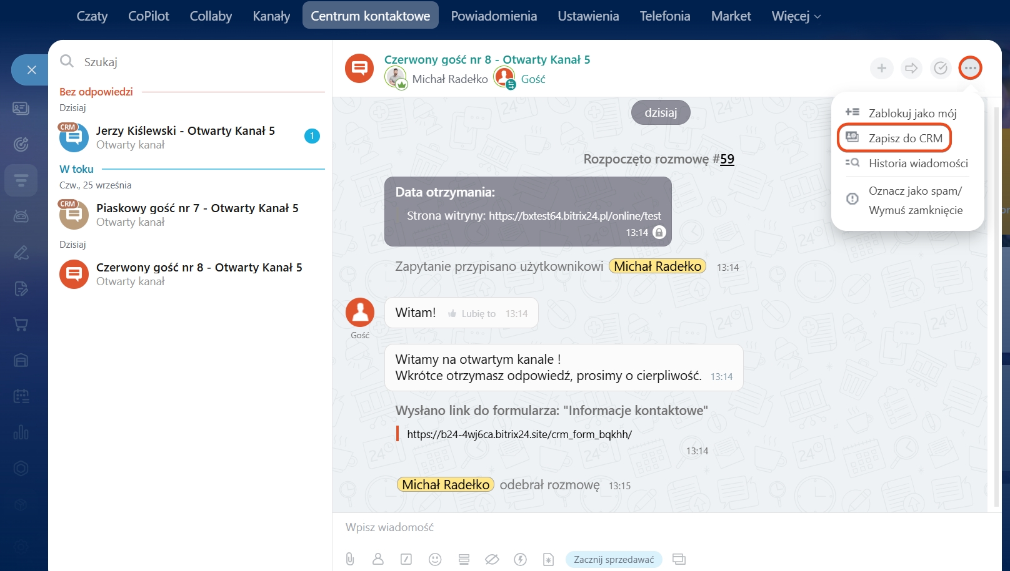Like the "Witam!" message with Lubię to

472,314
